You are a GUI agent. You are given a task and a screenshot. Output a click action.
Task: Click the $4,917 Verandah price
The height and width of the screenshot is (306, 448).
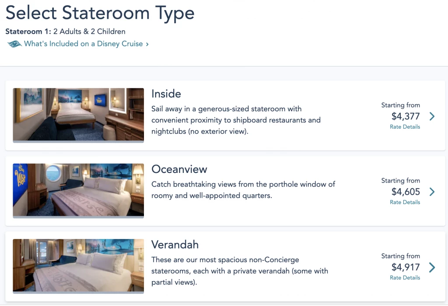tap(406, 267)
